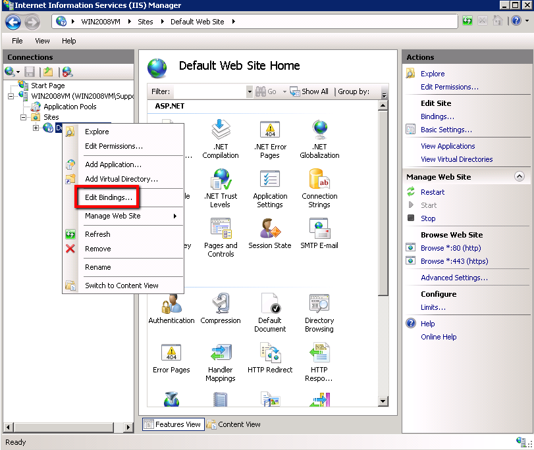The image size is (534, 450).
Task: Open the Go button dropdown arrow
Action: click(284, 91)
